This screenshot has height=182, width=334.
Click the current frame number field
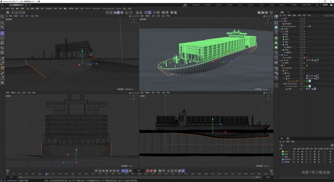(138, 170)
